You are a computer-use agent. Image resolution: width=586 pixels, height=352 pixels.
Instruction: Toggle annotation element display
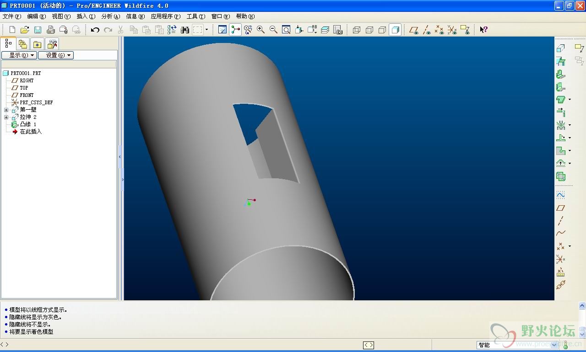[x=465, y=30]
